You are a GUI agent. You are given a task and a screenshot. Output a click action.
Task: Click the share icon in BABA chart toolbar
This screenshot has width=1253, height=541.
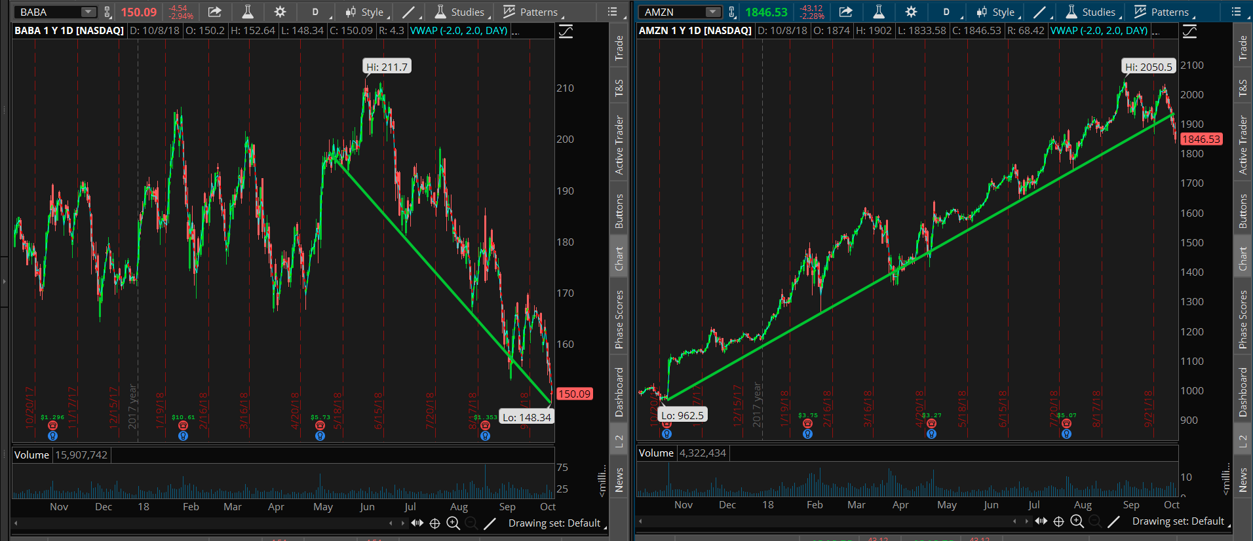point(214,12)
